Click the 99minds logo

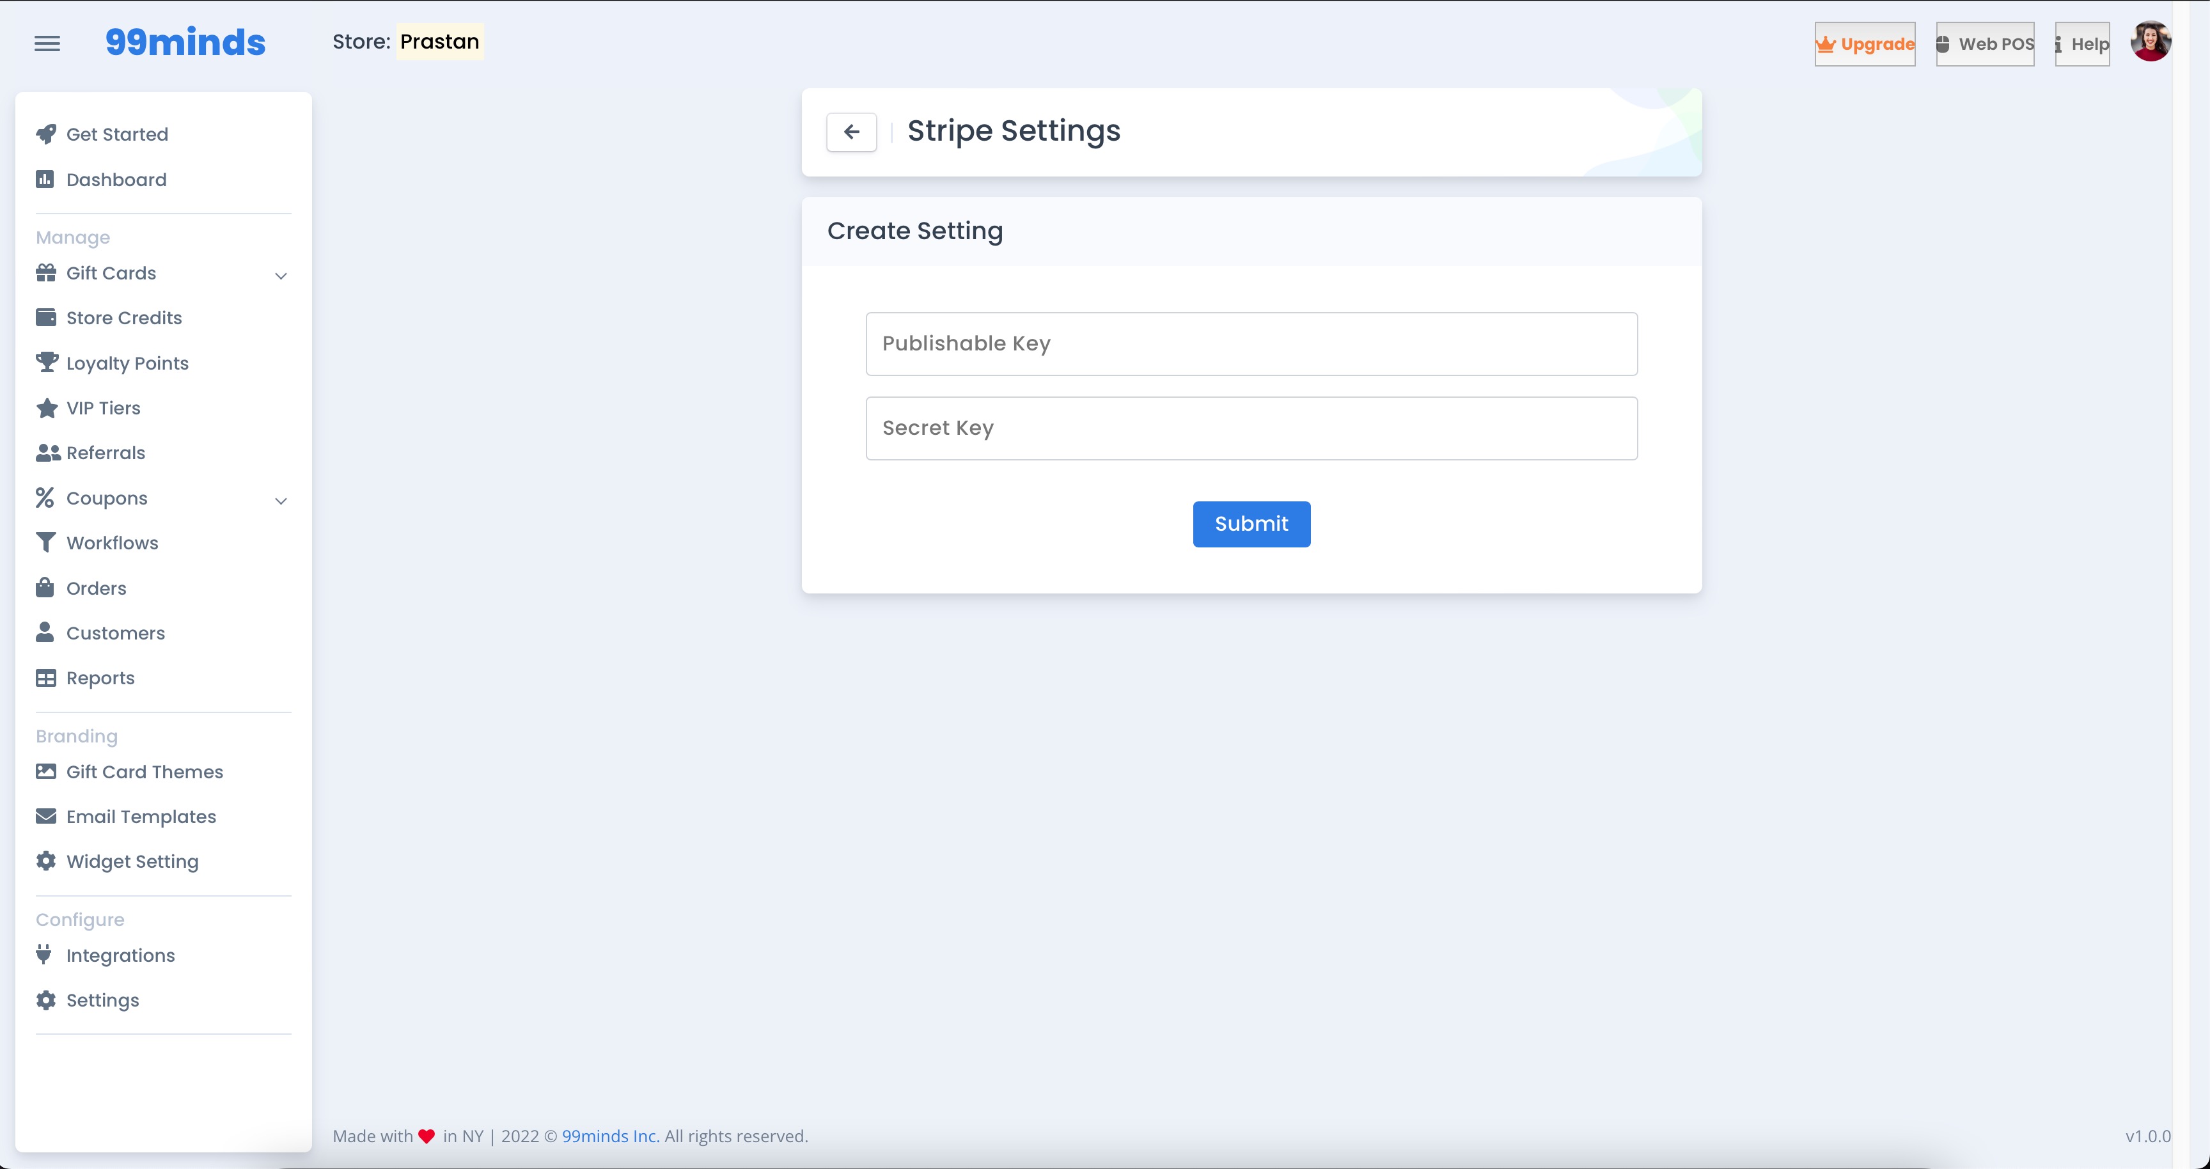(x=185, y=42)
